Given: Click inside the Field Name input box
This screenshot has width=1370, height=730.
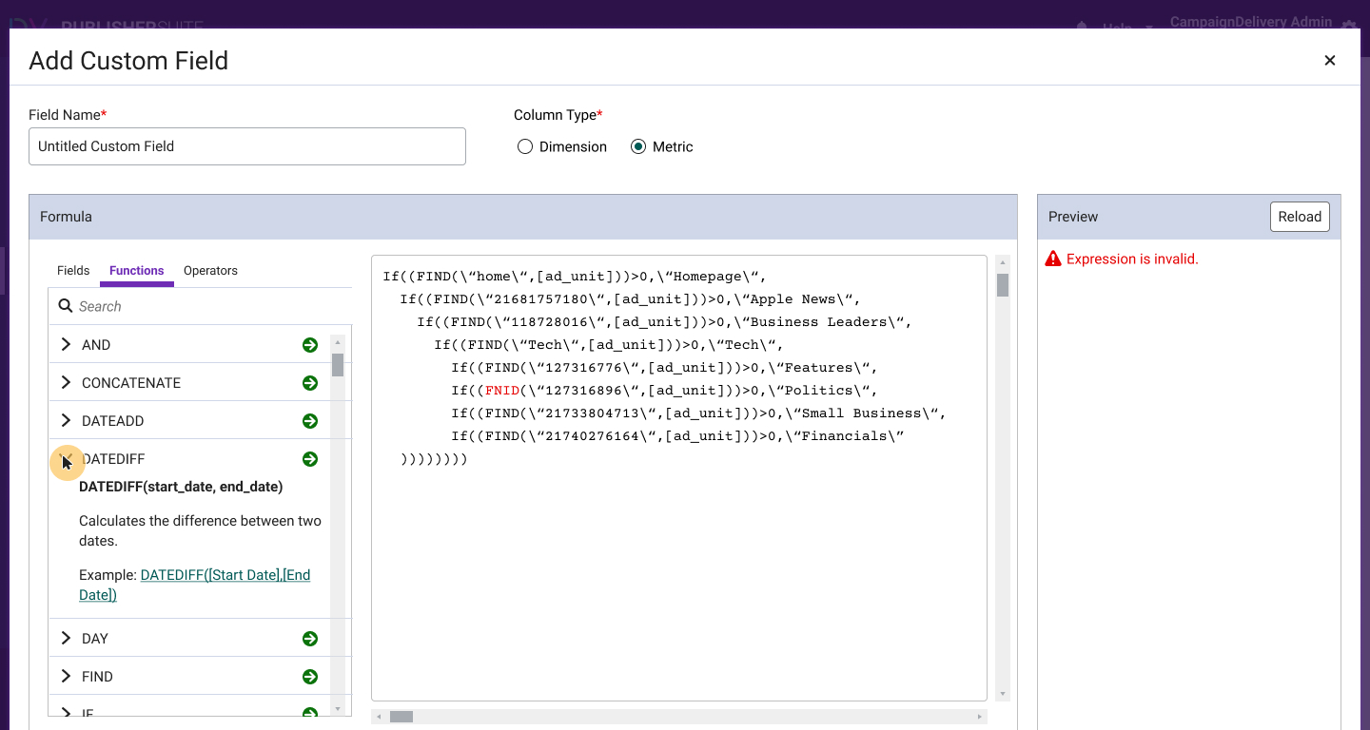Looking at the screenshot, I should point(246,146).
